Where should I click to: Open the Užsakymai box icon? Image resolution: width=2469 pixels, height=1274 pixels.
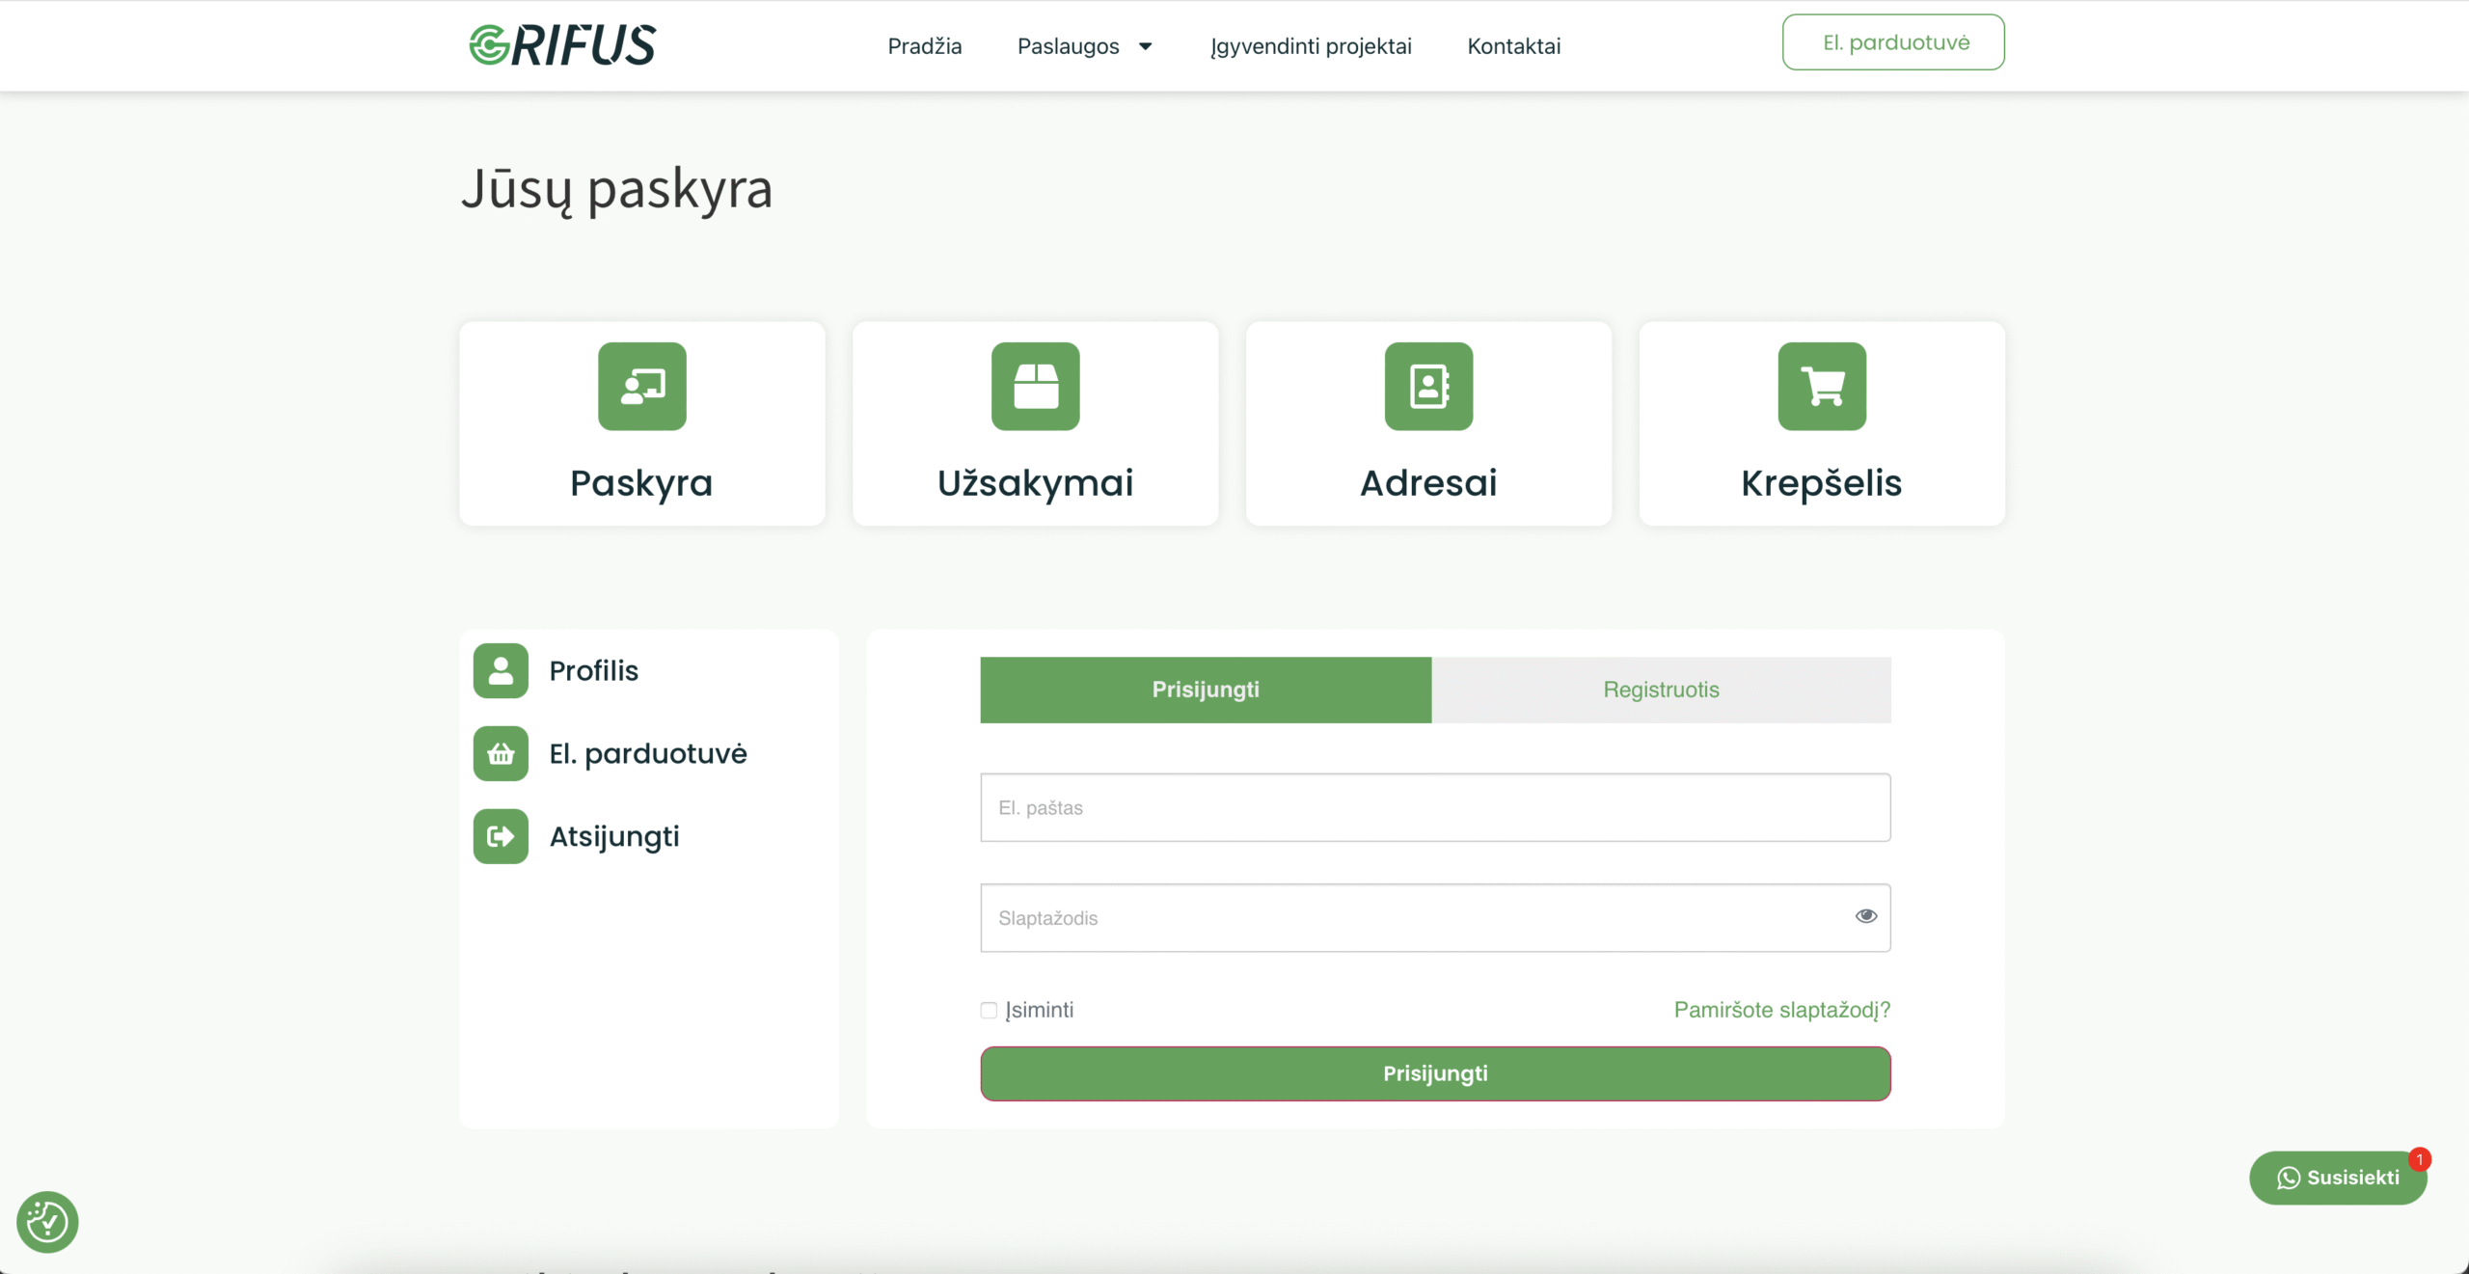[1035, 387]
